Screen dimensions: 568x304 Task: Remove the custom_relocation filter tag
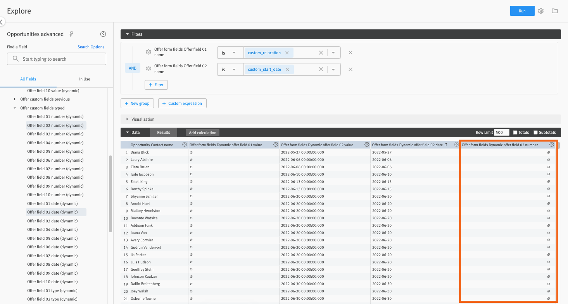coord(287,53)
